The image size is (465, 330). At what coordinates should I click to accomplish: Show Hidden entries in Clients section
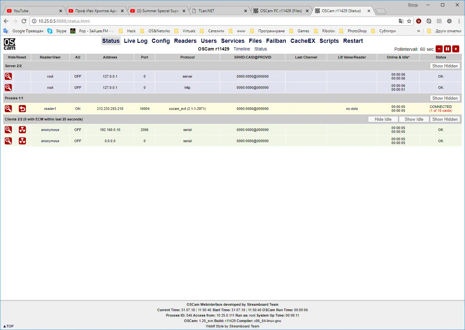click(x=445, y=119)
